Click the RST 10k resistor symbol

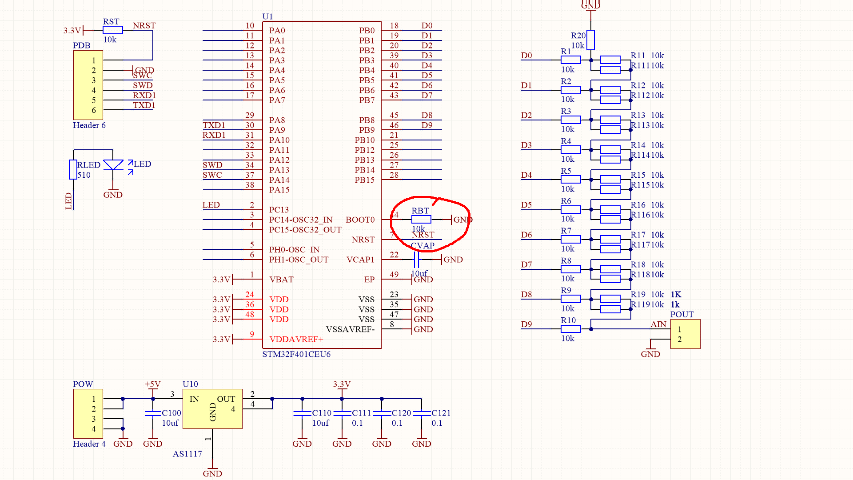112,30
